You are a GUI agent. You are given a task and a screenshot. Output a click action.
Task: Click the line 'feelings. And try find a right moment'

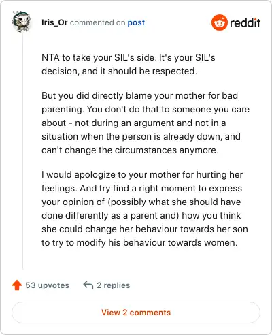[141, 189]
